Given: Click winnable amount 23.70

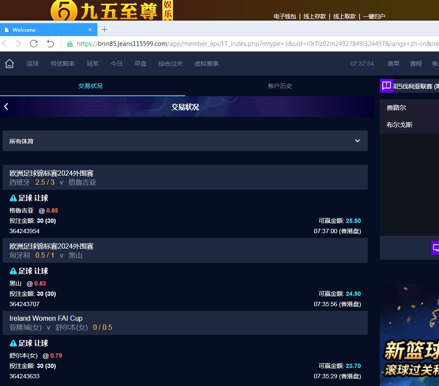Looking at the screenshot, I should click(353, 366).
